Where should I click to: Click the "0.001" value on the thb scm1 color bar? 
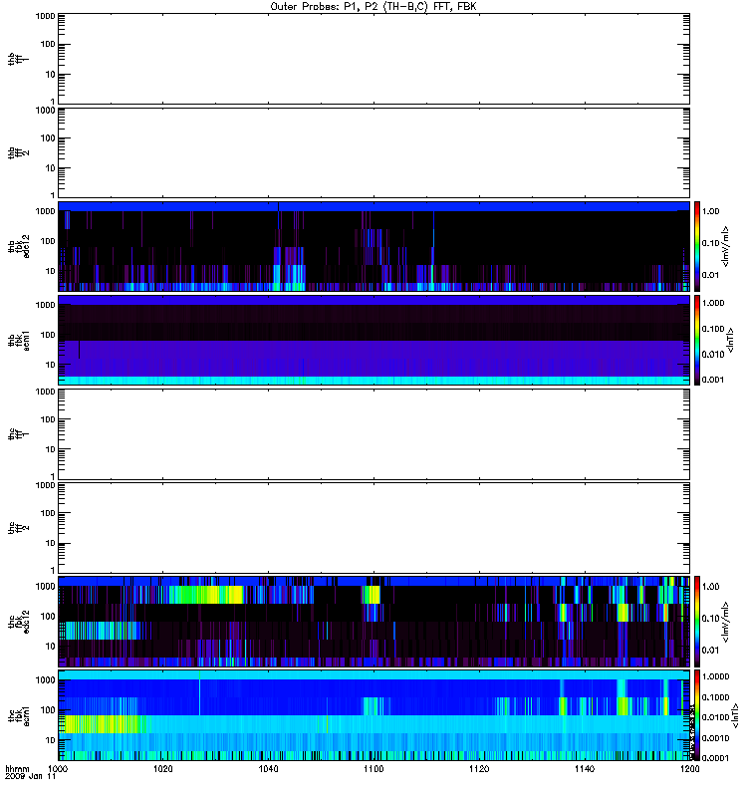pyautogui.click(x=713, y=380)
